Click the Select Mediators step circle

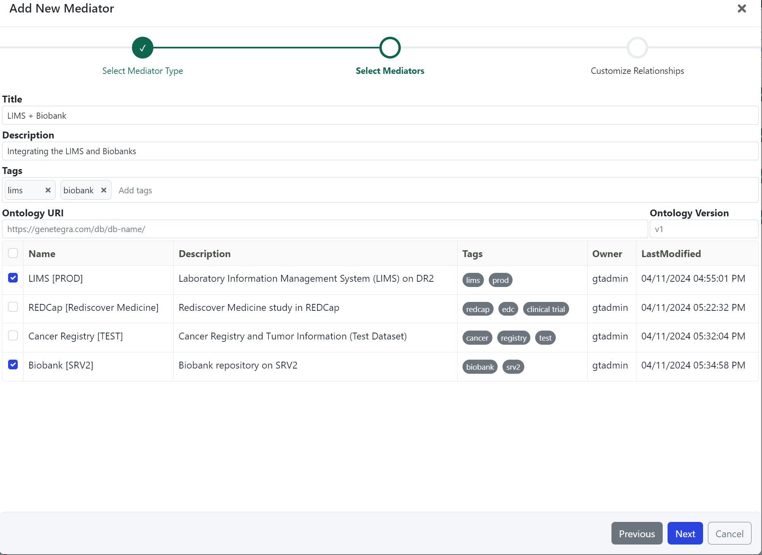click(389, 48)
